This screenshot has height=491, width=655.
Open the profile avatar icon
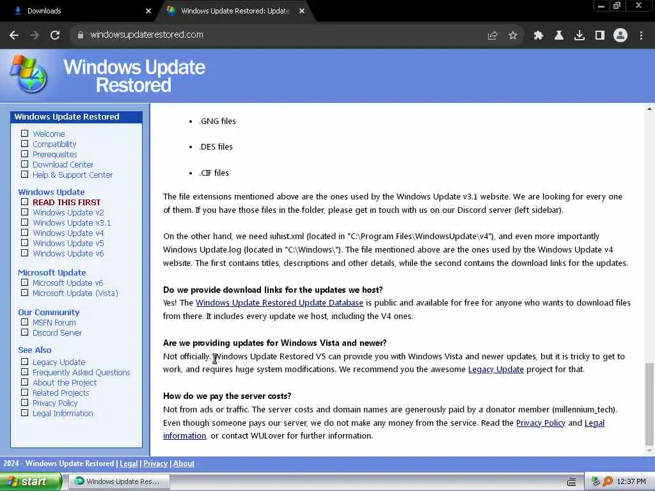pyautogui.click(x=620, y=36)
